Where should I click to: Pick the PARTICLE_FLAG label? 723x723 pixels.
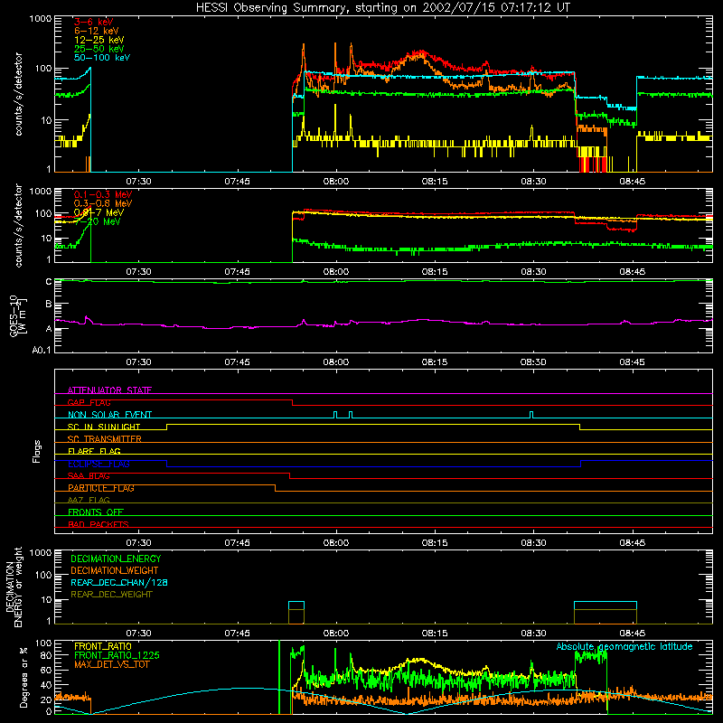[x=101, y=488]
